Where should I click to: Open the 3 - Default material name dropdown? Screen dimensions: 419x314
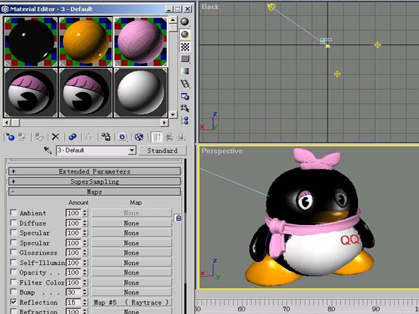[132, 150]
